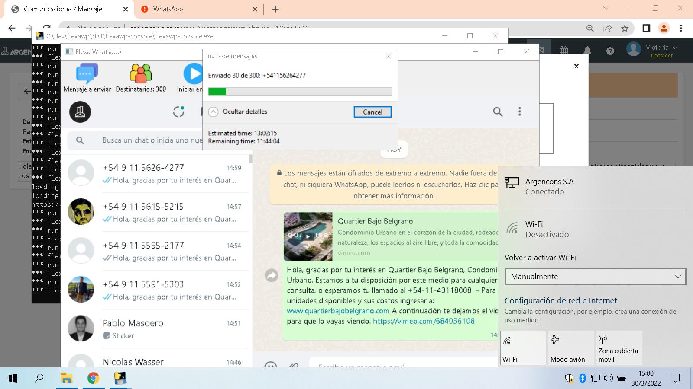Click the Iniciar envío play icon
693x389 pixels.
[193, 74]
